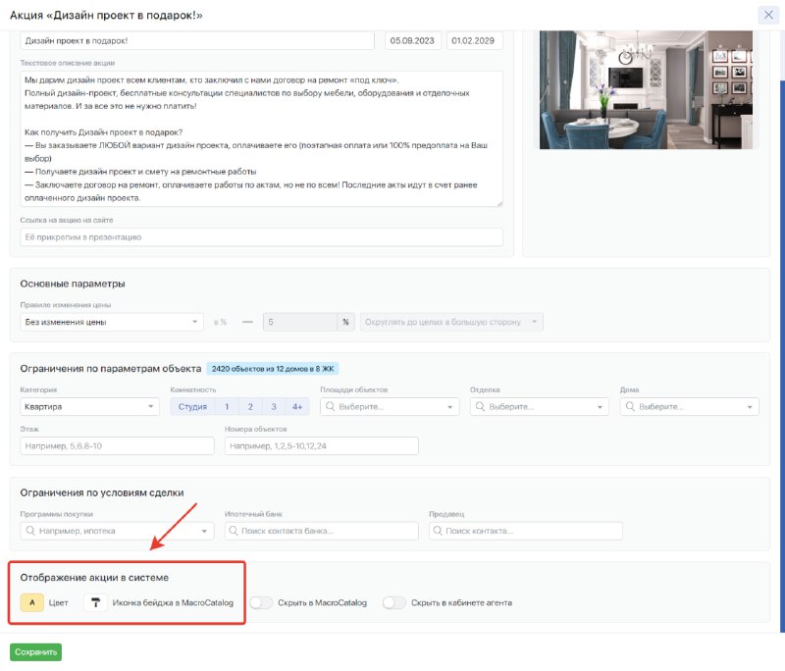
Task: Click search icon in Площади объектов field
Action: [330, 406]
